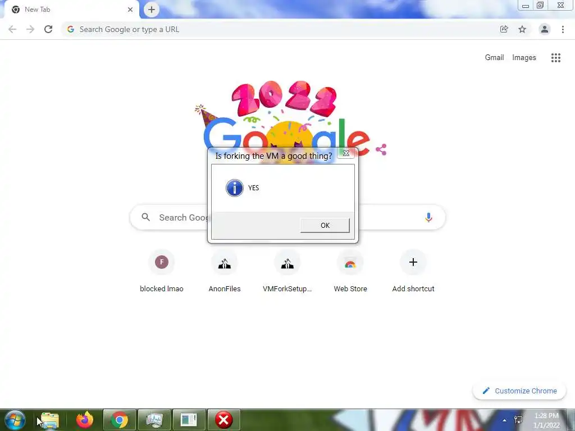Image resolution: width=575 pixels, height=431 pixels.
Task: Open the VMForkSetup shortcut
Action: tap(287, 271)
